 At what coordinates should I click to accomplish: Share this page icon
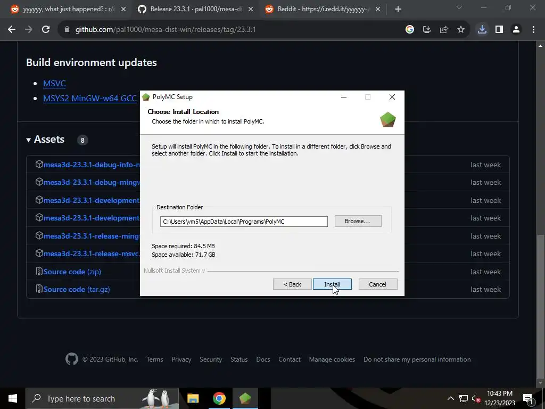(x=444, y=30)
